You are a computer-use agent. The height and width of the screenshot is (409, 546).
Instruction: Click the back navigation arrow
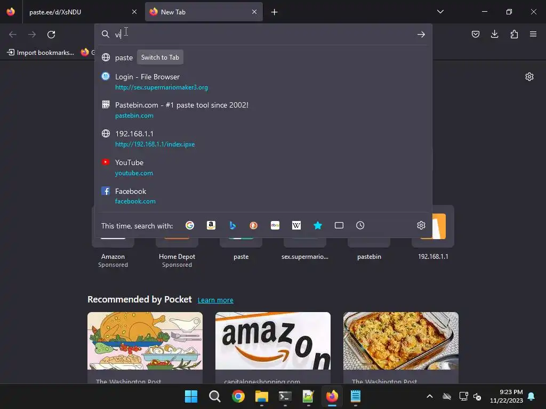click(x=13, y=35)
